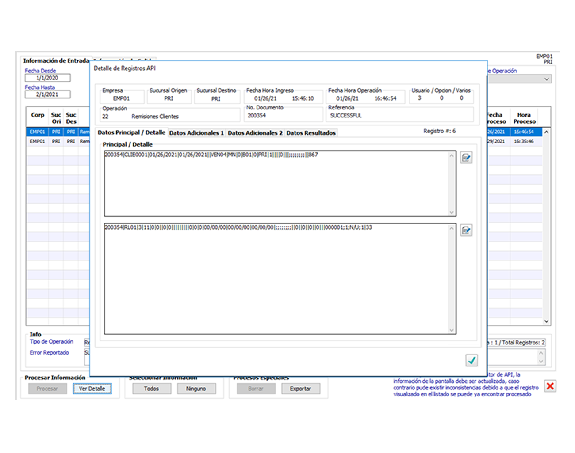Click the Ninguno button

point(196,389)
